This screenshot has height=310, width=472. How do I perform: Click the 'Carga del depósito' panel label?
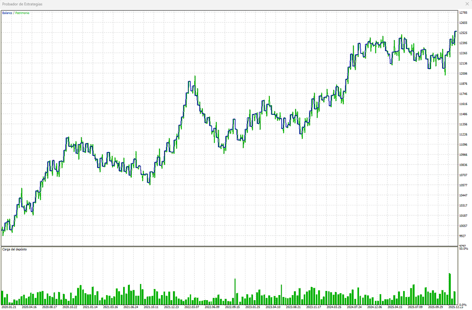(x=14, y=249)
